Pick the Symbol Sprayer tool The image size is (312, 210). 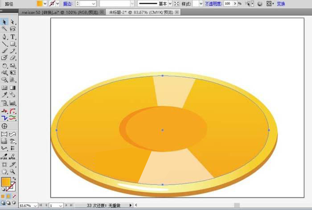pyautogui.click(x=4, y=103)
